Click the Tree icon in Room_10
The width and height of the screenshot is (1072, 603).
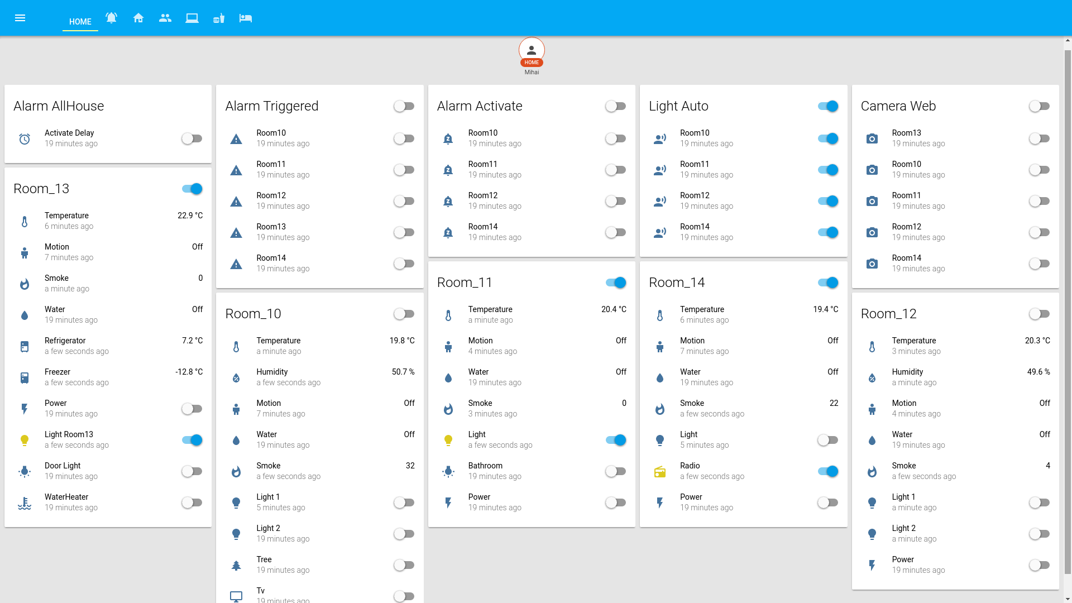(x=236, y=566)
